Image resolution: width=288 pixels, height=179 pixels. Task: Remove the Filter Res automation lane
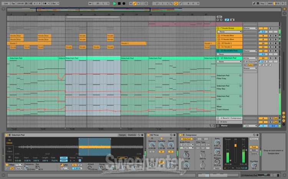[x=240, y=86]
